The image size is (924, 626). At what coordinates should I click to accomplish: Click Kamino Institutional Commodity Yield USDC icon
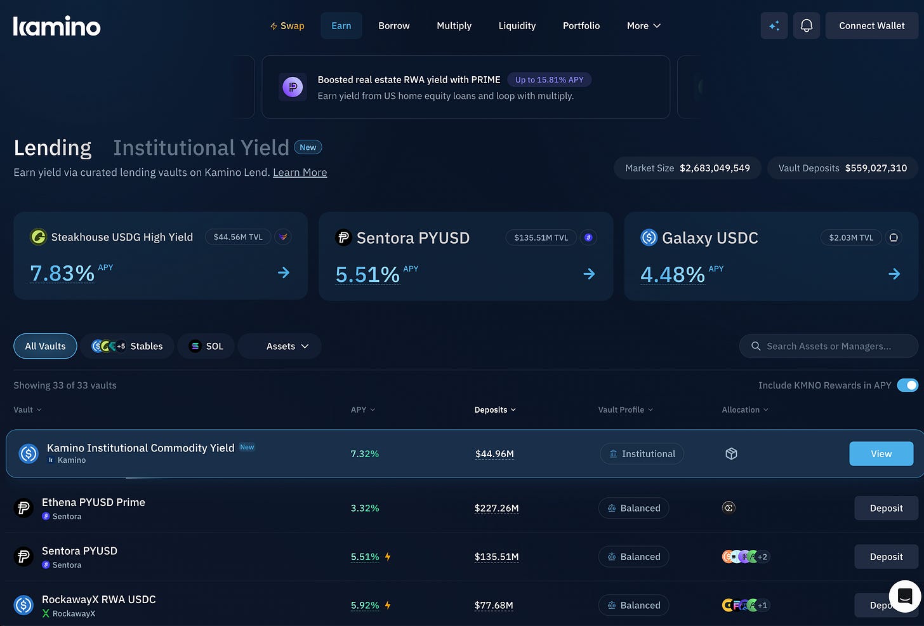coord(29,453)
